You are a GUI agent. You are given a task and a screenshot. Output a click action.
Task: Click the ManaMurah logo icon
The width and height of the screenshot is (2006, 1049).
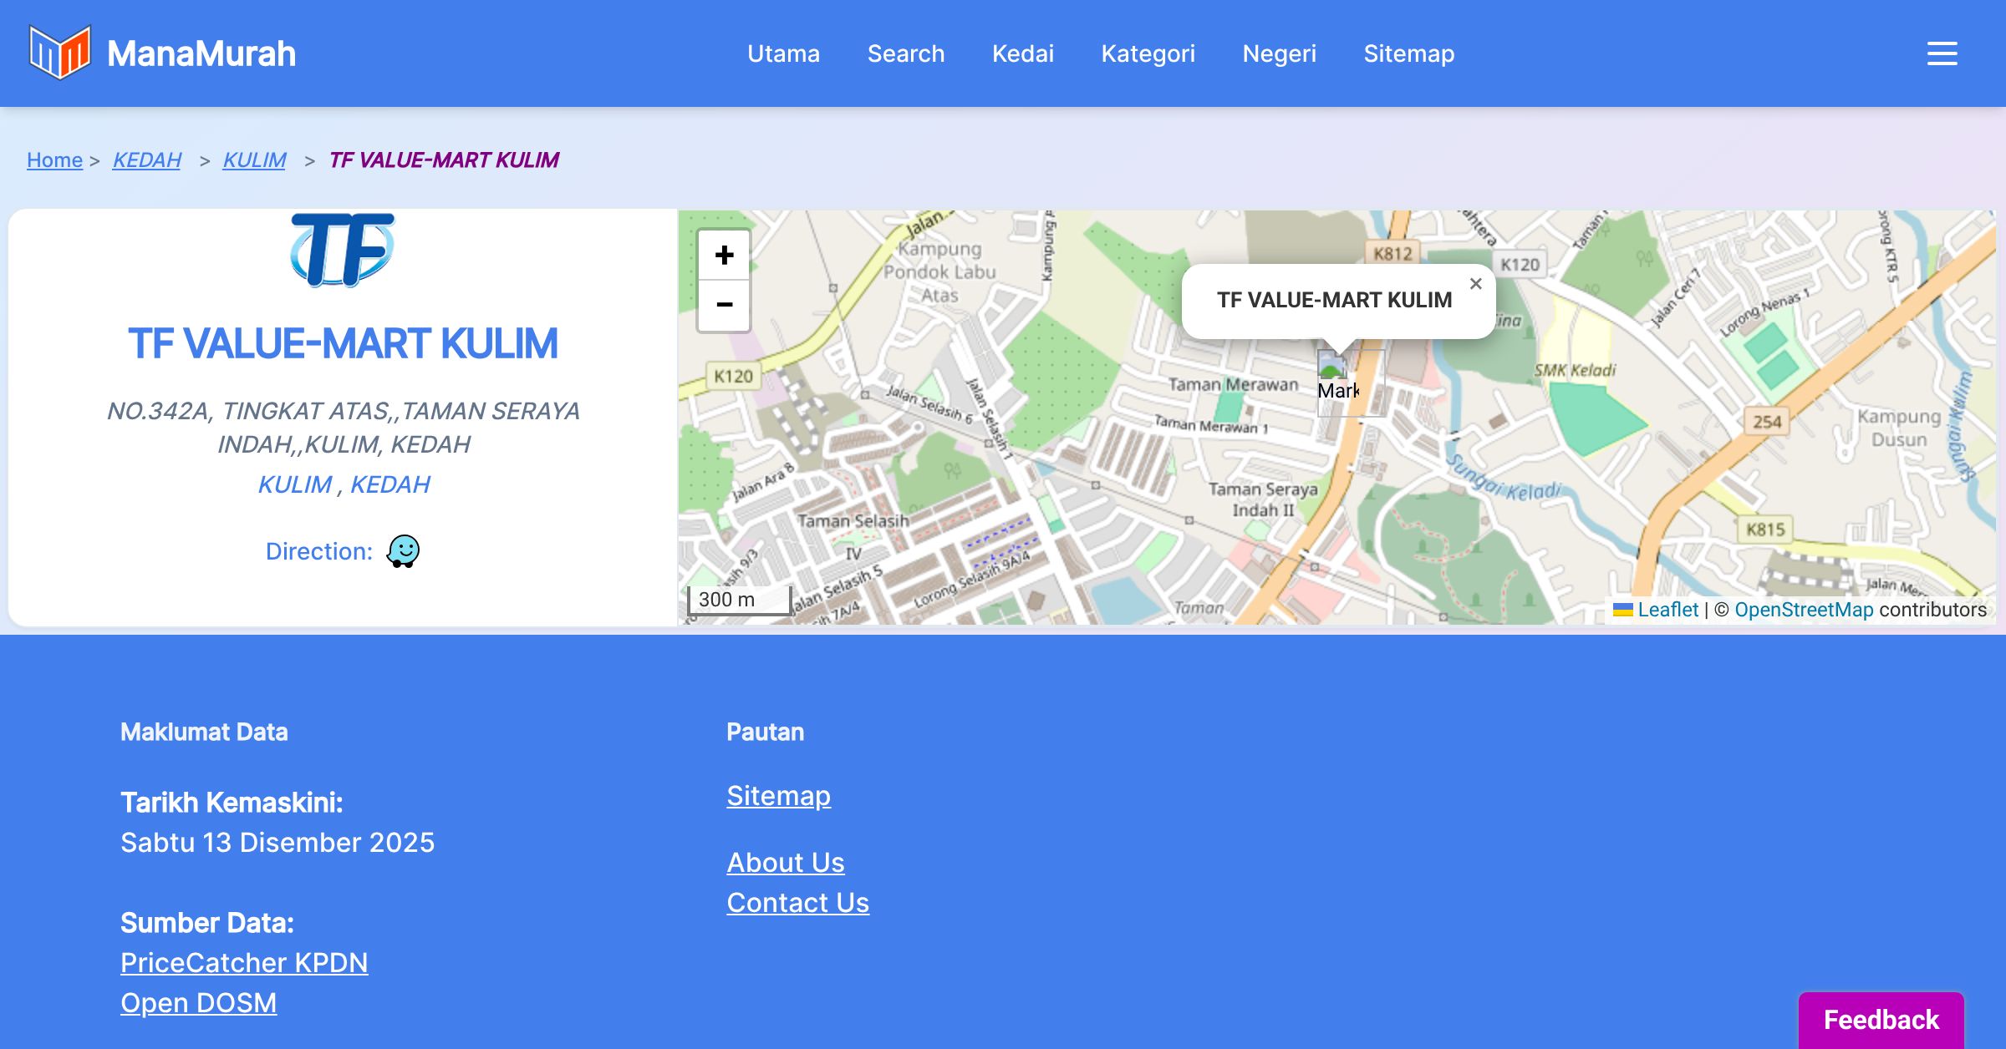(x=59, y=53)
